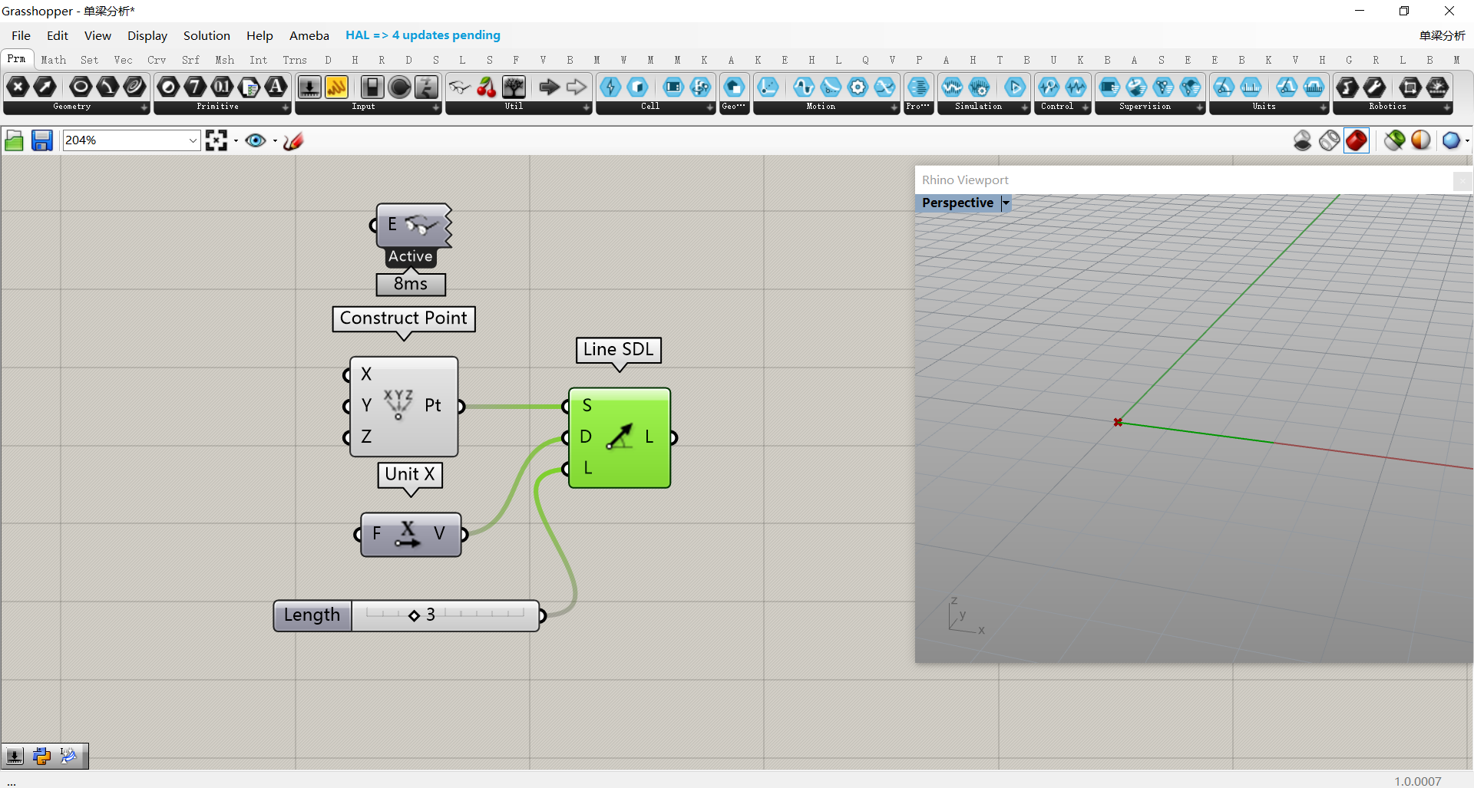
Task: Click the Length slider diamond handle
Action: click(x=414, y=615)
